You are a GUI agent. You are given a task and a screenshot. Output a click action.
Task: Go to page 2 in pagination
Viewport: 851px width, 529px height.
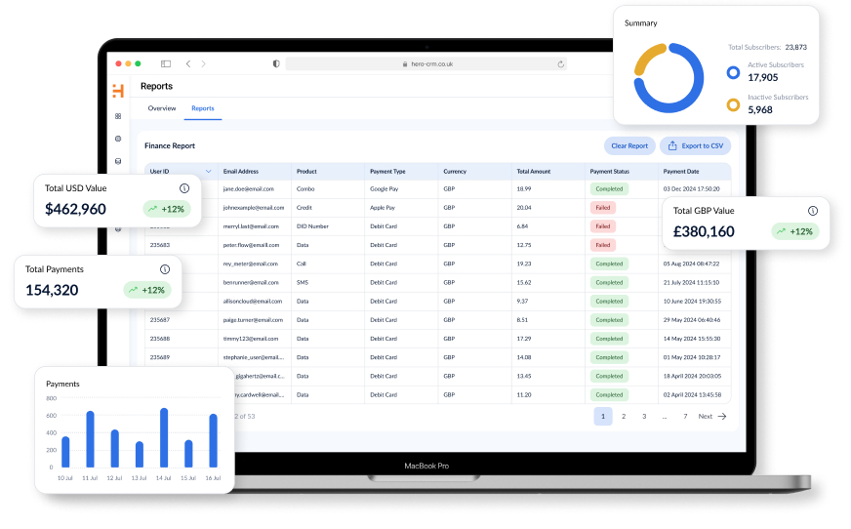624,416
